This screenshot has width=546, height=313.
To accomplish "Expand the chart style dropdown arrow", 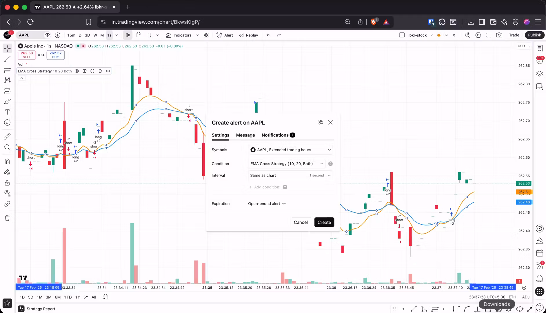I will [157, 35].
